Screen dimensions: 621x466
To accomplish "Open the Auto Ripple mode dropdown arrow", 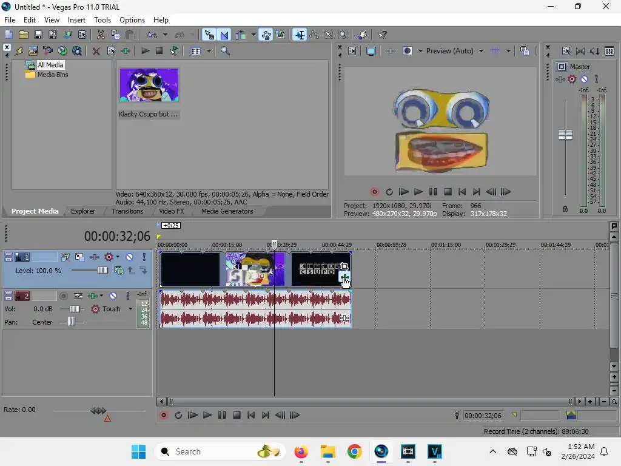I will coord(253,35).
